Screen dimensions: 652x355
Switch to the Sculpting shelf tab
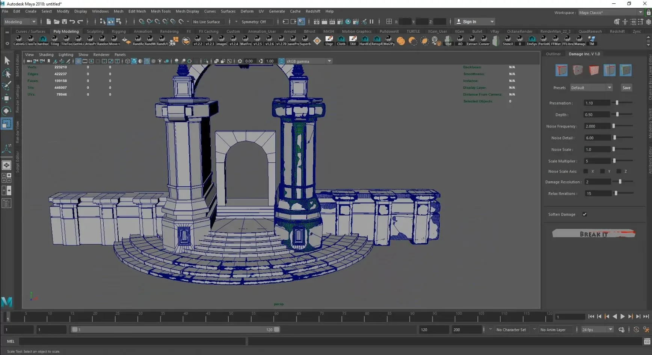(95, 32)
